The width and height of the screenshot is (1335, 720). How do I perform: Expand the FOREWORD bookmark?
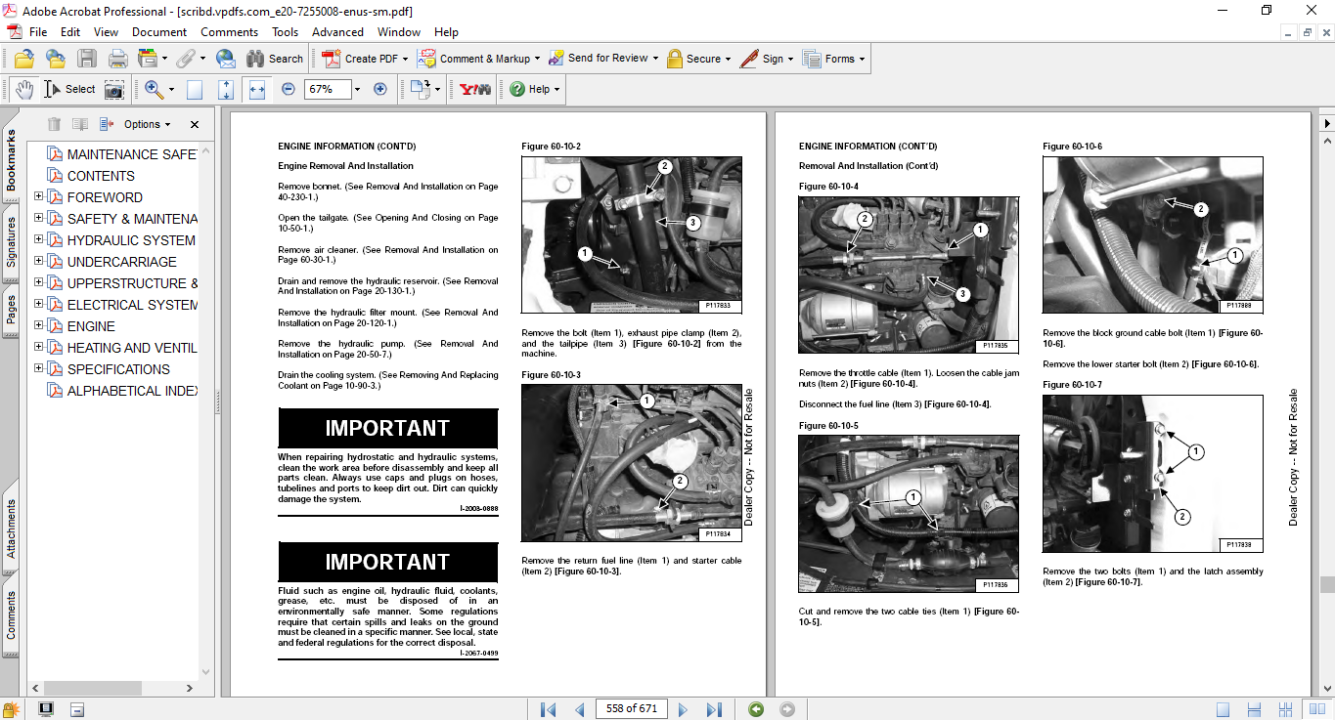click(39, 196)
